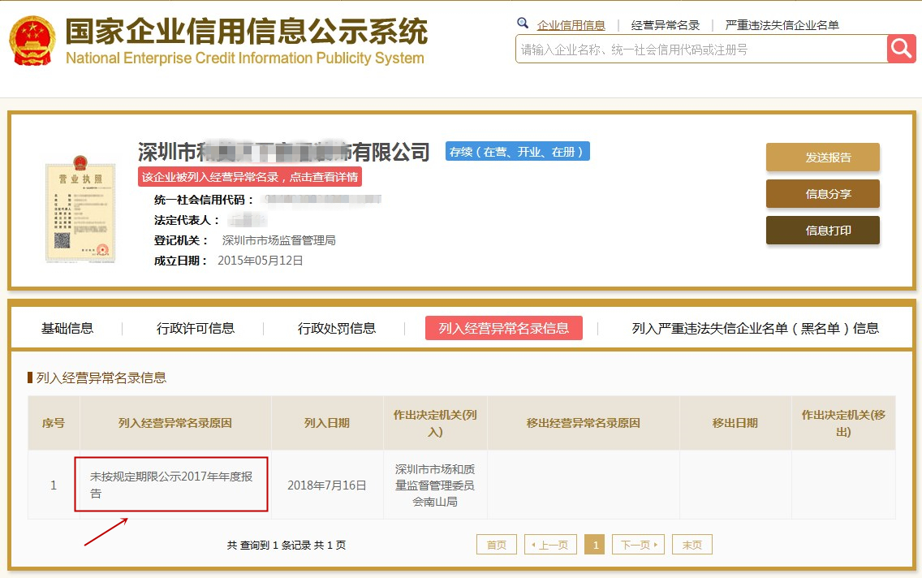This screenshot has height=578, width=922.
Task: Switch to the 行政许可信息 tab
Action: (196, 328)
